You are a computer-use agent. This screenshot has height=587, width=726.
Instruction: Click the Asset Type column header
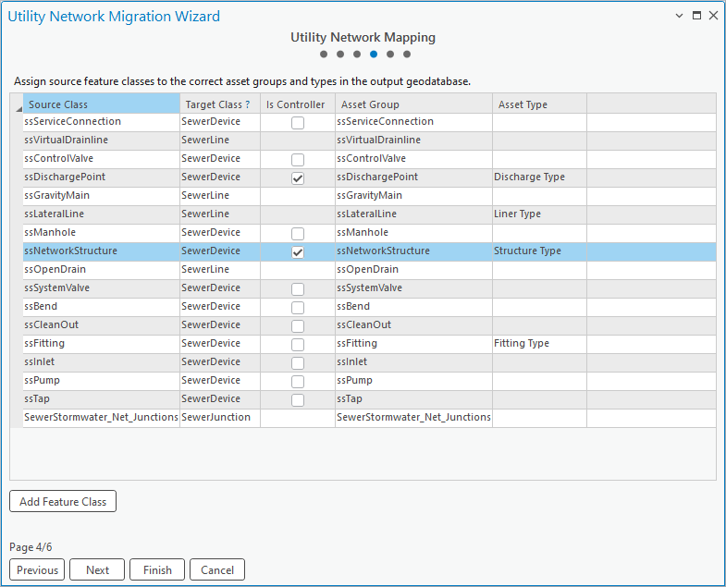(539, 104)
